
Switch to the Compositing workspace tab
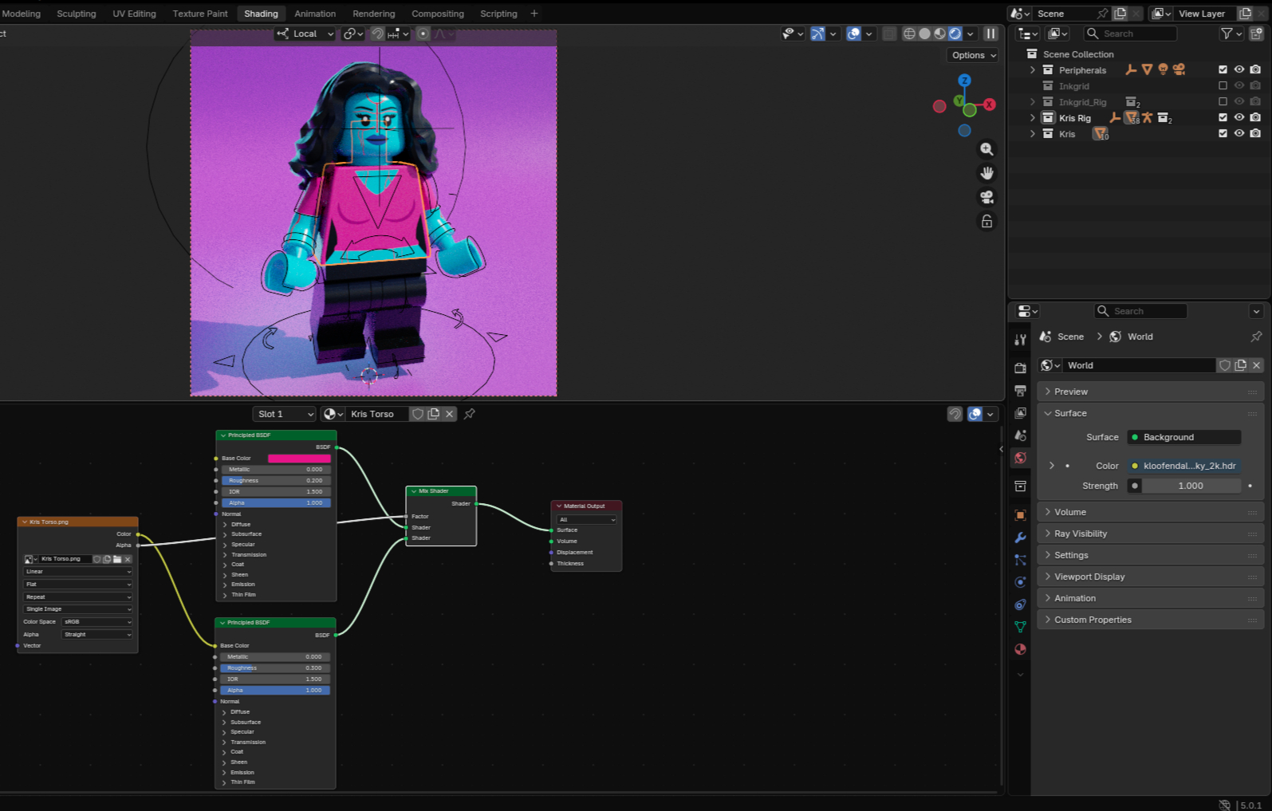click(437, 14)
